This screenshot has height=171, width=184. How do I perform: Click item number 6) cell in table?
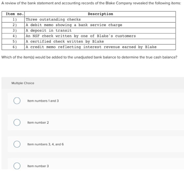tap(13, 47)
